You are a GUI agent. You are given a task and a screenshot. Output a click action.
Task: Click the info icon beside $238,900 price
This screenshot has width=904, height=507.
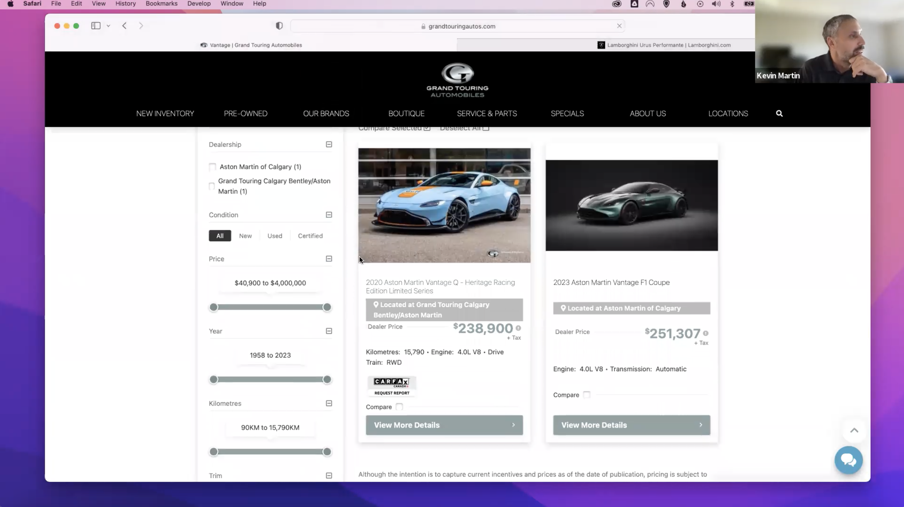point(518,328)
